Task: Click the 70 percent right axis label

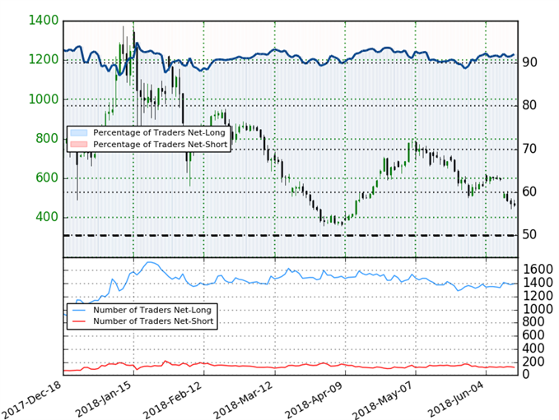Action: click(x=529, y=149)
